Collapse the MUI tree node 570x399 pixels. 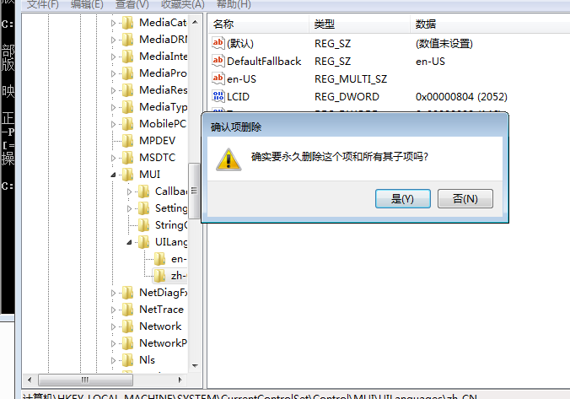(113, 175)
